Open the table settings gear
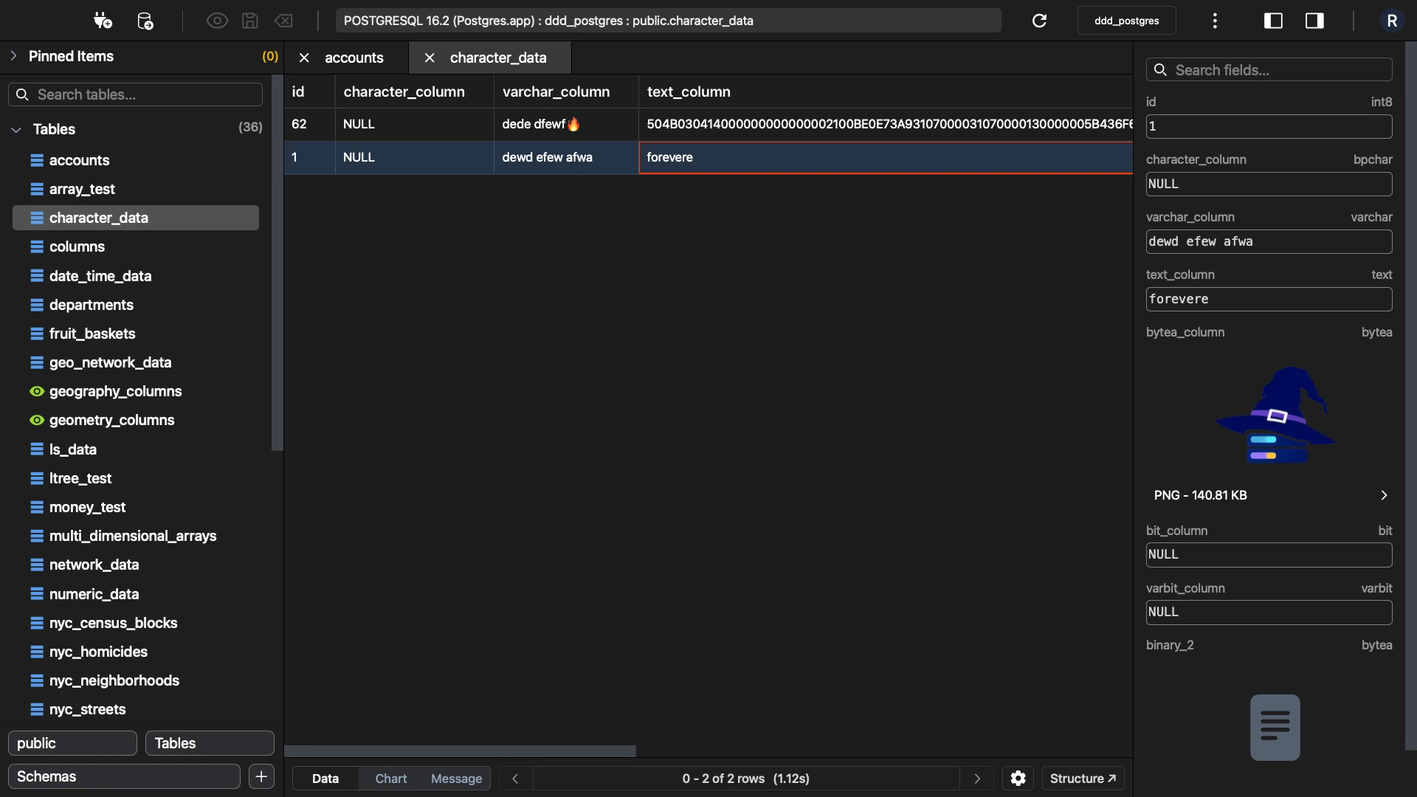Screen dimensions: 1417x797 point(1018,779)
